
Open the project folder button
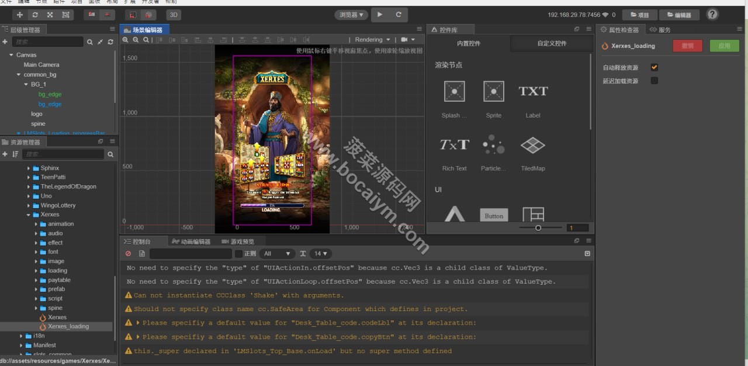coord(640,15)
